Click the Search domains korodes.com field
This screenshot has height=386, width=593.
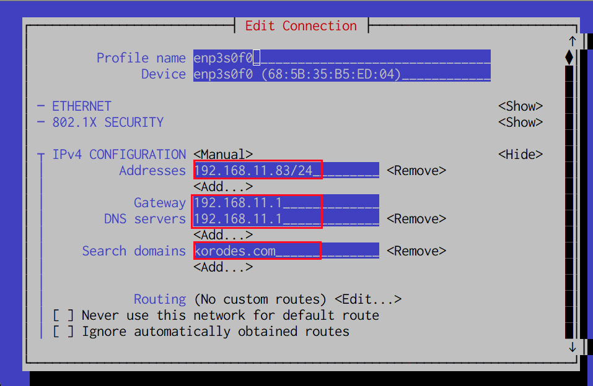(x=286, y=251)
